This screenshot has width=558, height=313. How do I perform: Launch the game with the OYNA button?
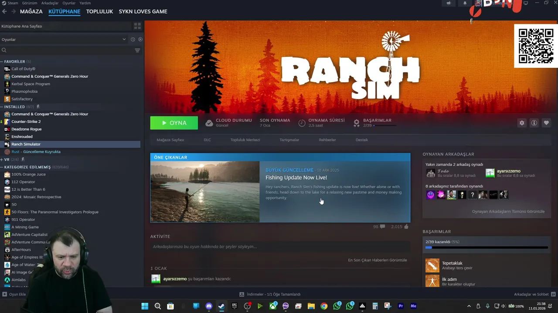(174, 123)
